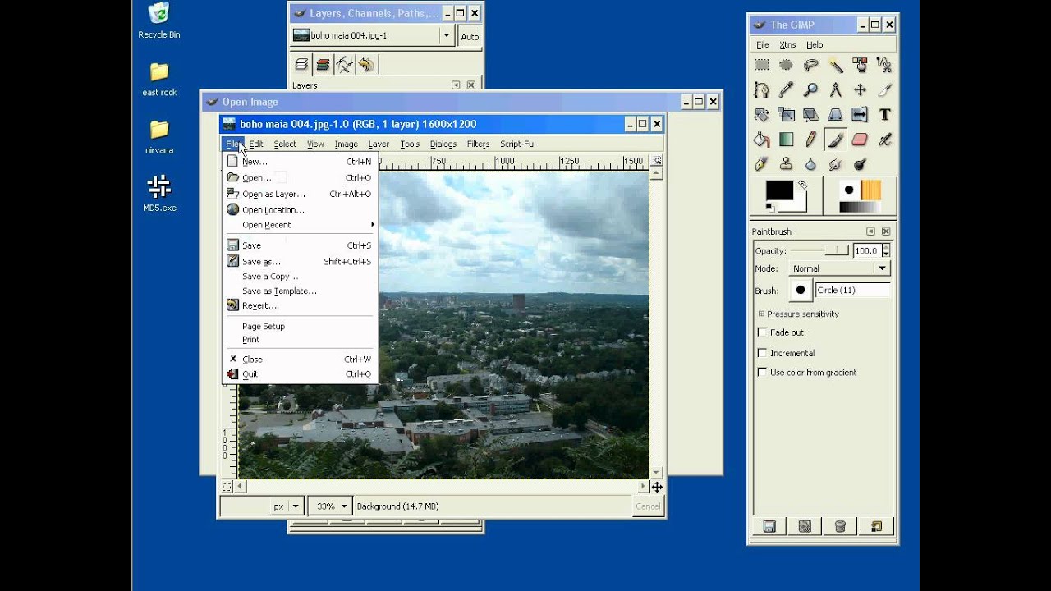Select the Eraser tool

pos(861,140)
